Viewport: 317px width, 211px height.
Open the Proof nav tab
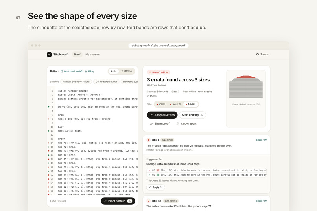click(x=77, y=55)
